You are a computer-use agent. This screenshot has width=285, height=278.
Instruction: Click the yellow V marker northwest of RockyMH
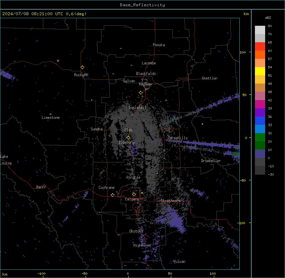(x=58, y=61)
